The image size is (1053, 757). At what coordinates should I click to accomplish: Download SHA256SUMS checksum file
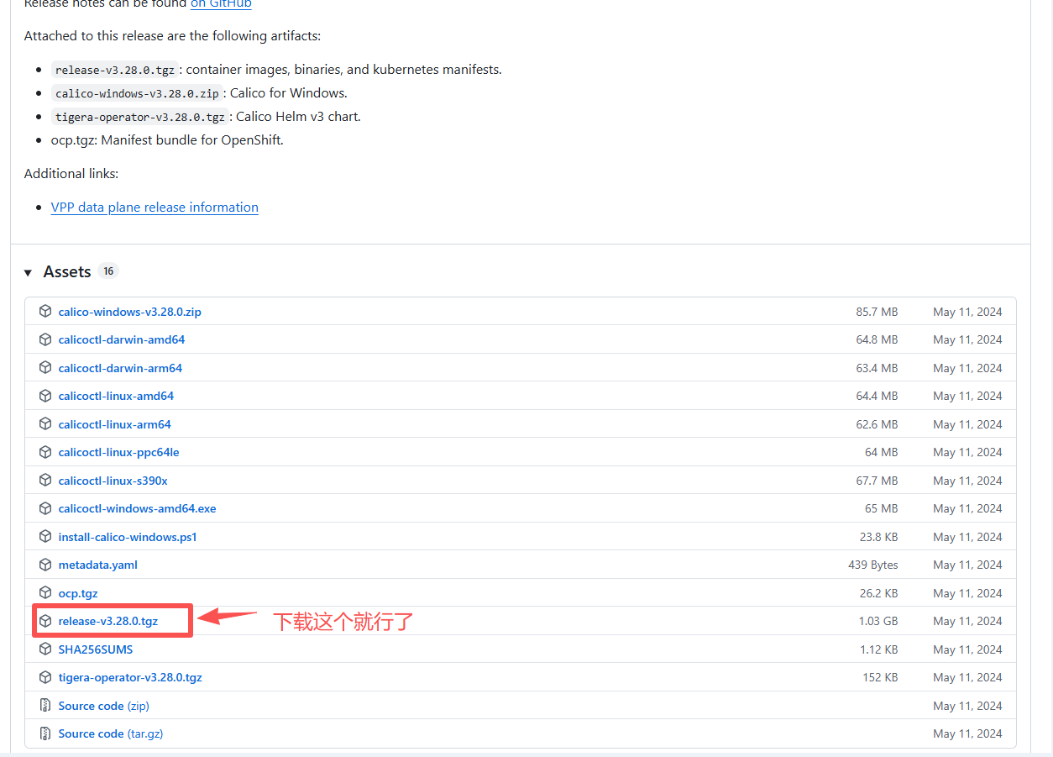(96, 649)
